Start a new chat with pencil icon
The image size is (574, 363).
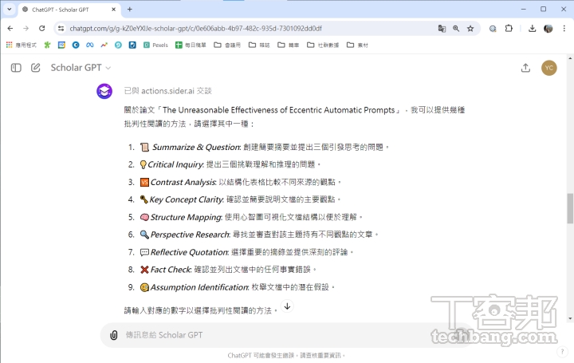click(36, 68)
